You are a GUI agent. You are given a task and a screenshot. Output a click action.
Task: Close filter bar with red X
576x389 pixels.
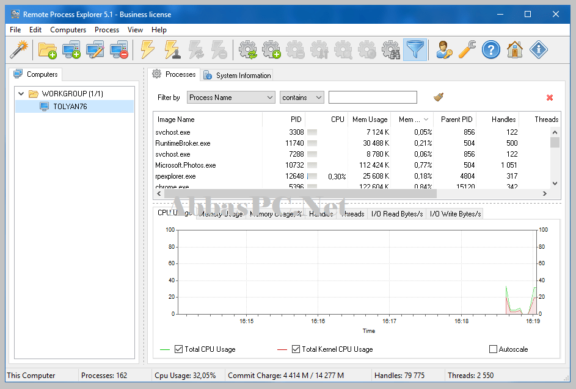point(550,98)
